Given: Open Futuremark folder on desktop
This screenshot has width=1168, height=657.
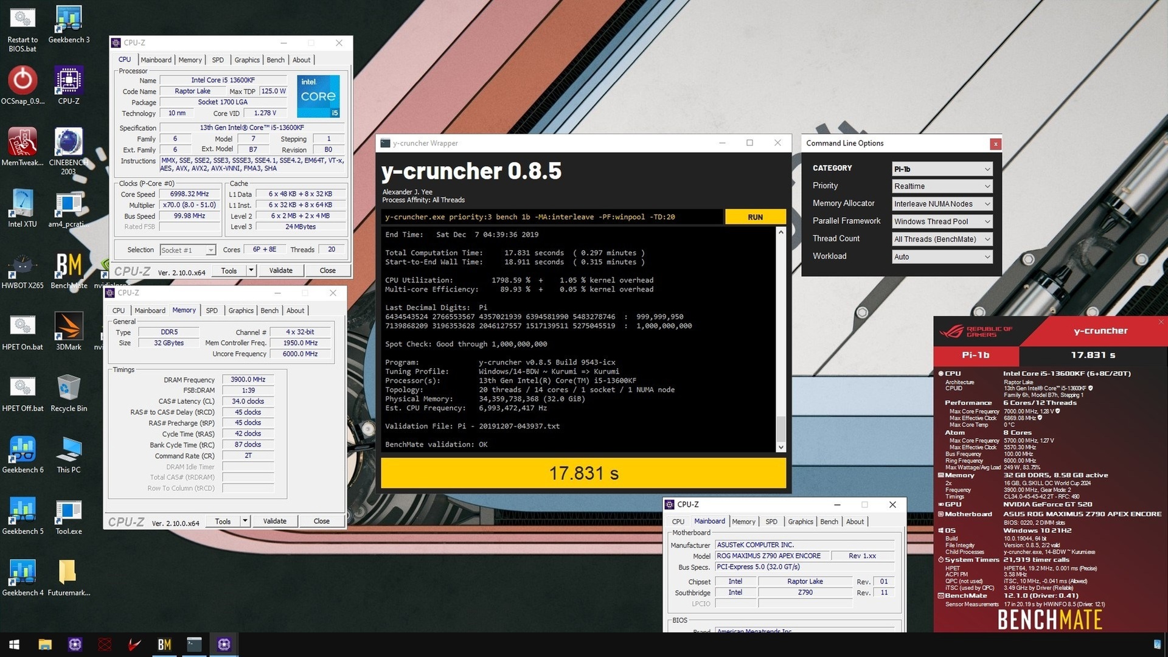Looking at the screenshot, I should (69, 577).
